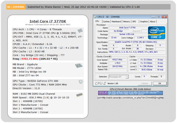Click the DirectX Version : 11.0 line

coord(26,88)
